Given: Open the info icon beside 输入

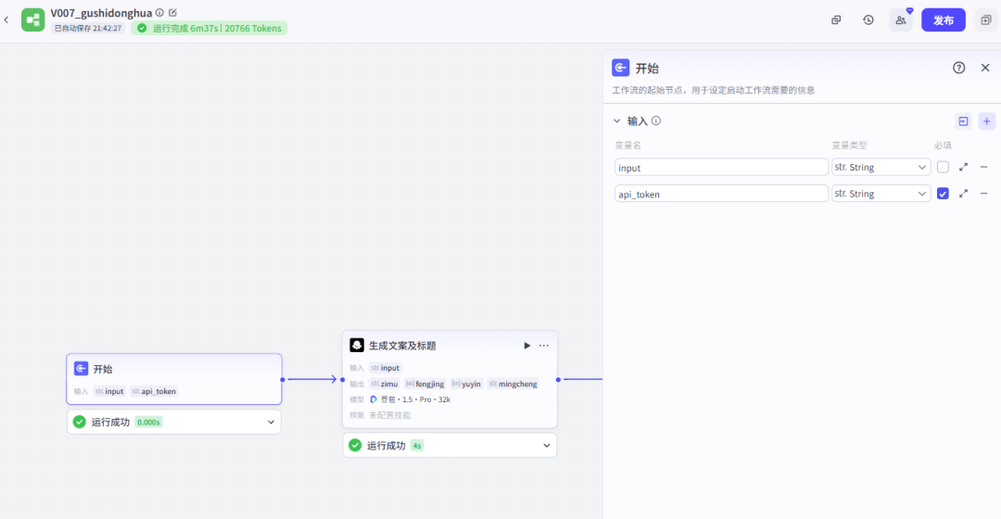Looking at the screenshot, I should click(656, 120).
